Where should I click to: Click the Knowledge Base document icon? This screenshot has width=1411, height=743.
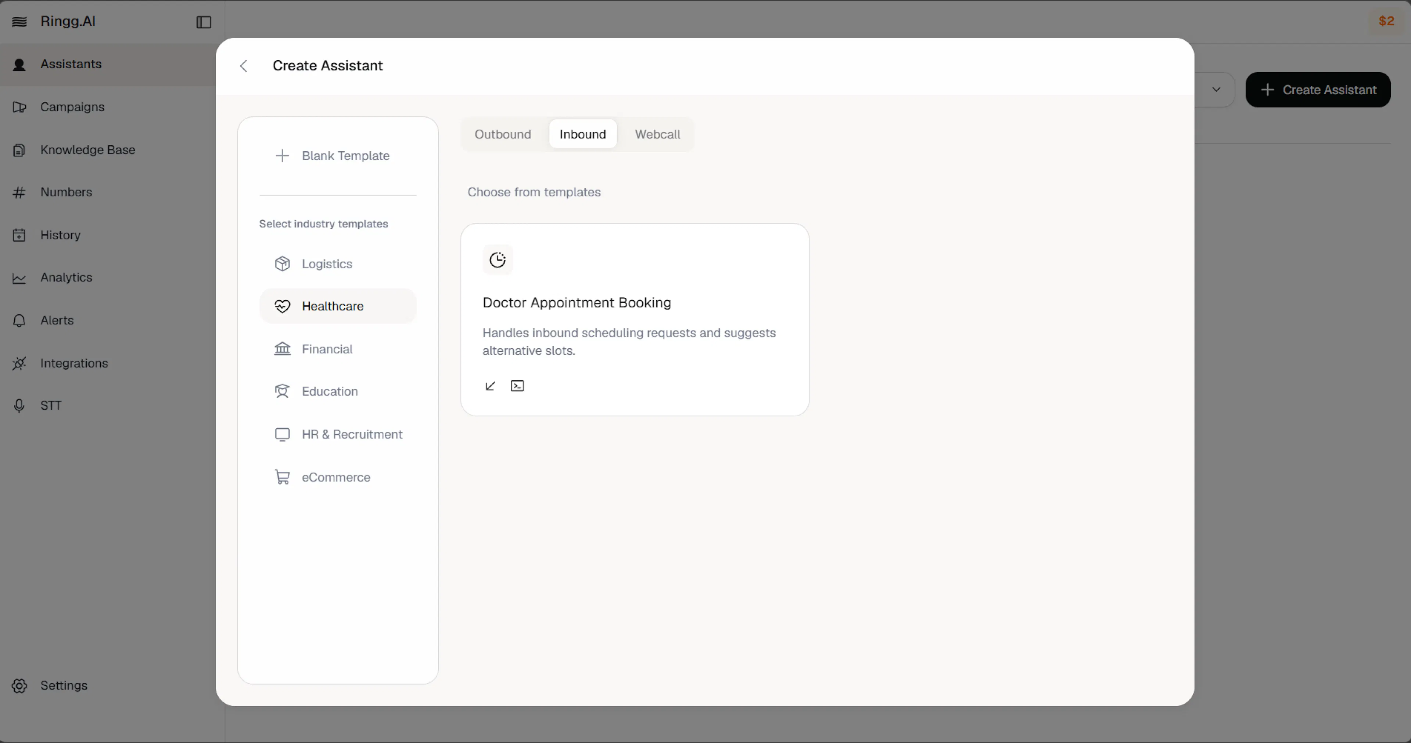point(19,150)
